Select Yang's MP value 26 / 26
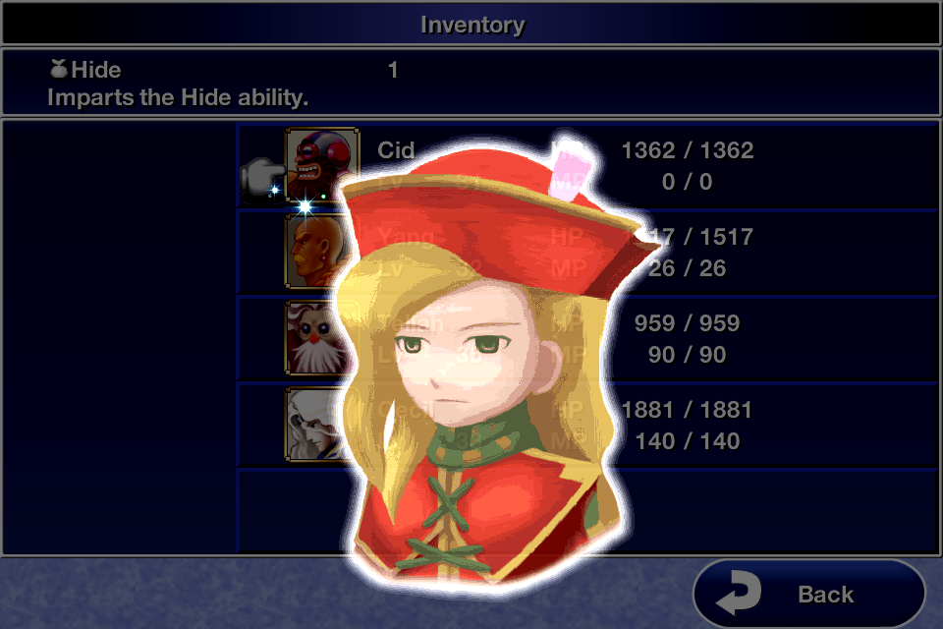Viewport: 943px width, 629px height. coord(687,268)
